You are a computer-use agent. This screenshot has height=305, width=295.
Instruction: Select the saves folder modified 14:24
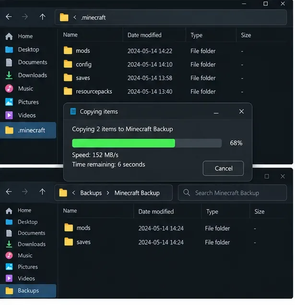77,242
